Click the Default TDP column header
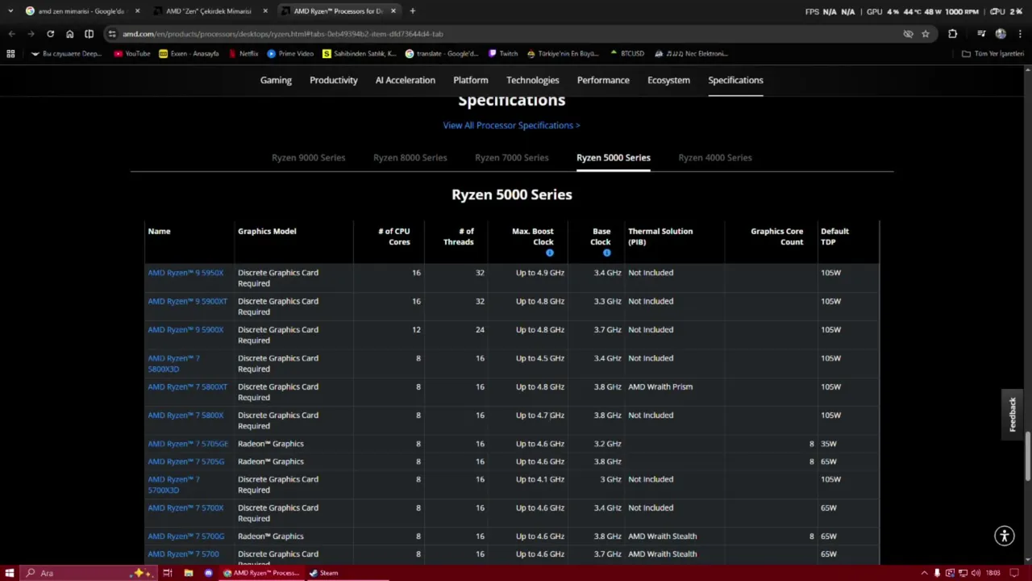1032x581 pixels. pos(834,236)
